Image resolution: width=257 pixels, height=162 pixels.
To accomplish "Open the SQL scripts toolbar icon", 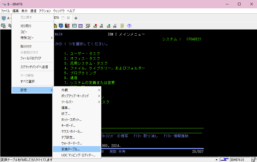I will (67, 26).
